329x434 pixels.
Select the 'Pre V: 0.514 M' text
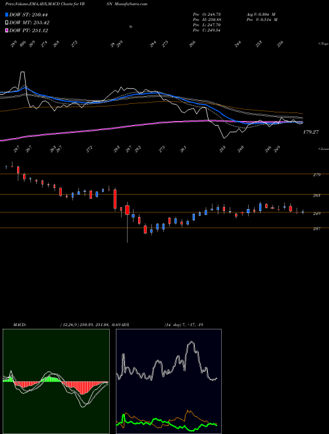point(262,20)
